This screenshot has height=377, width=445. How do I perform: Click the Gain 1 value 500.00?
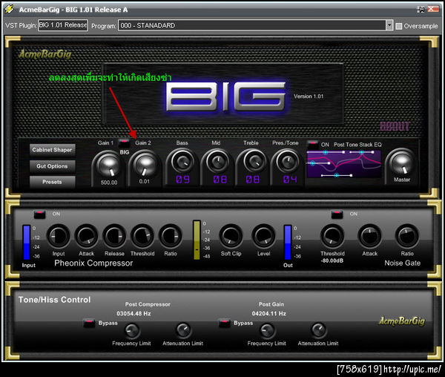[109, 183]
